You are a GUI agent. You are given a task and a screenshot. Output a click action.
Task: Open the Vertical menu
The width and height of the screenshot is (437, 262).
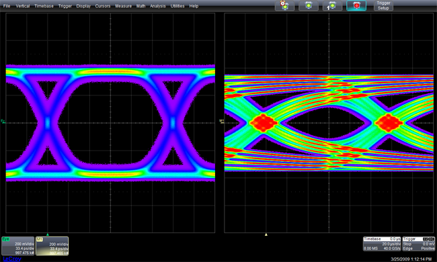[23, 6]
